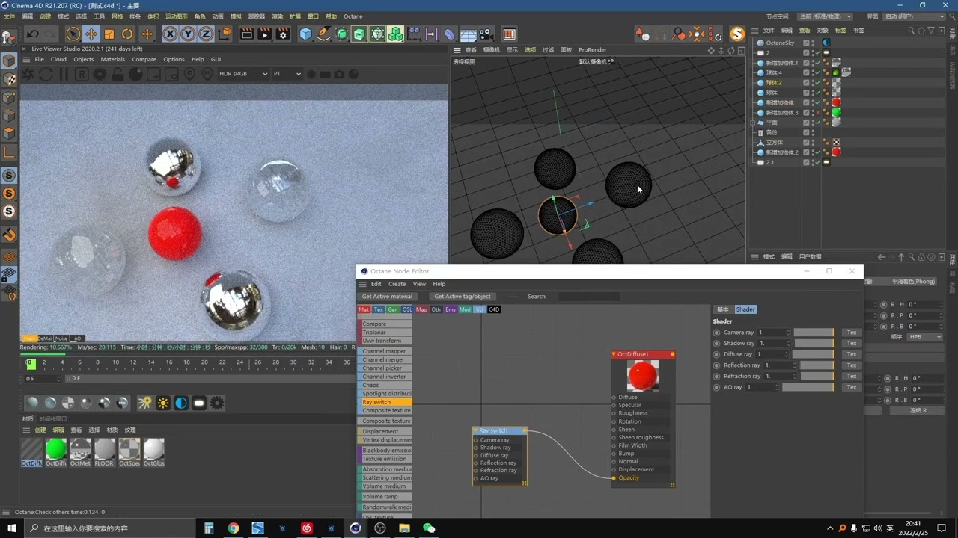This screenshot has width=958, height=538.
Task: Toggle X axis lock
Action: (170, 34)
